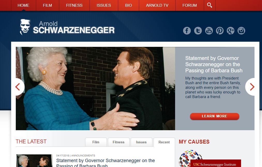
Task: Open the ARNOLD TV menu
Action: (157, 5)
